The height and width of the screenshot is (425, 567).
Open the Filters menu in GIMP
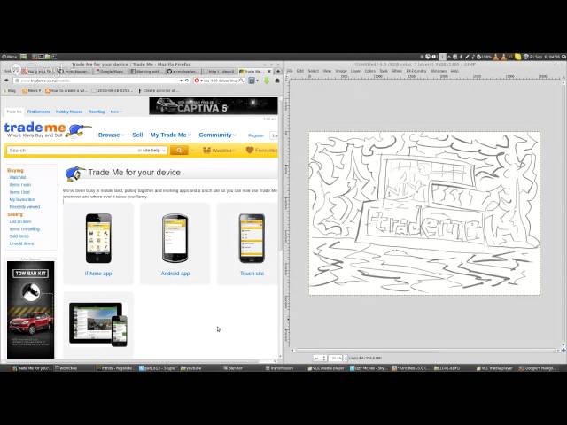398,71
